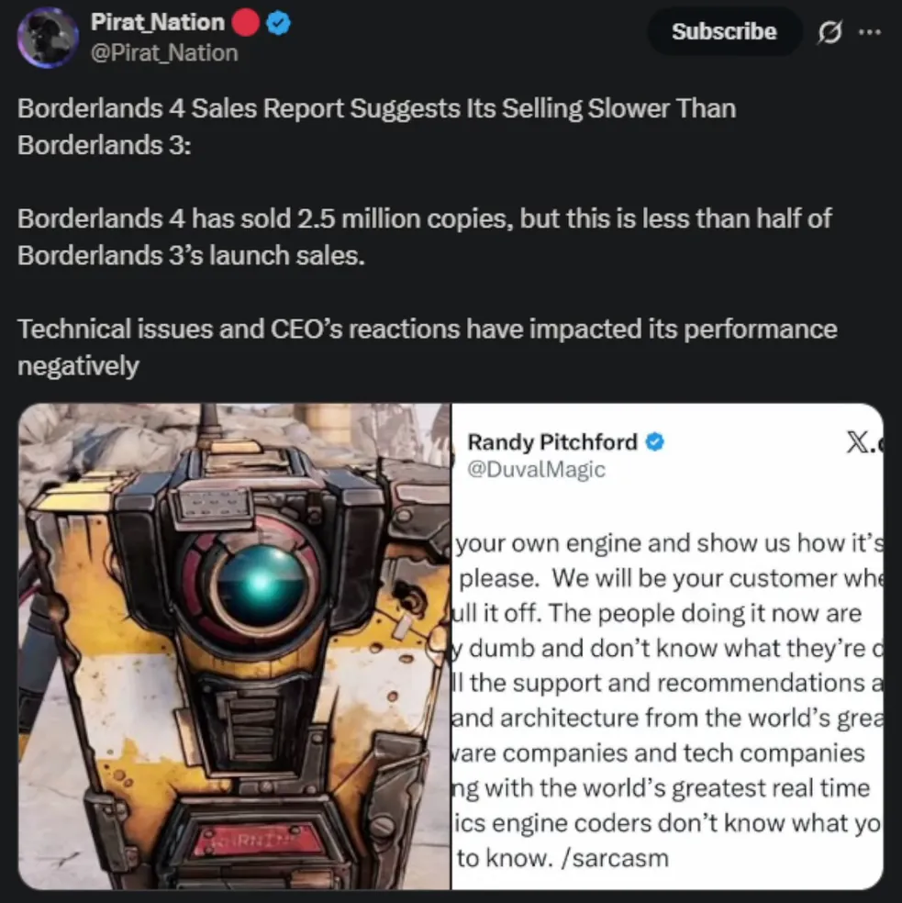Screen dimensions: 902x903
Task: Click the X logo in the embedded screenshot
Action: pos(861,442)
